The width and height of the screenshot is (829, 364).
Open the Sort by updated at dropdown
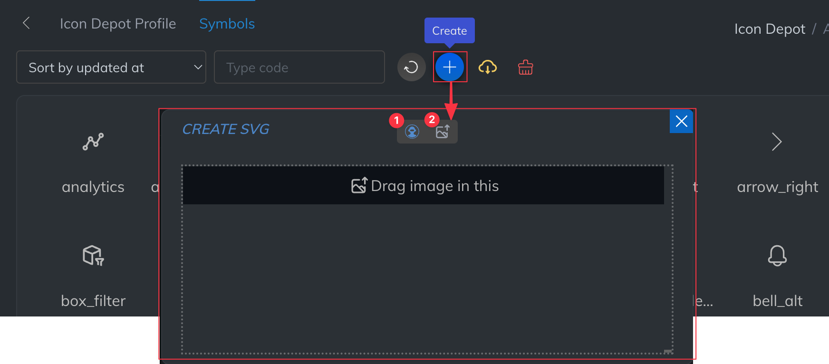pos(111,67)
